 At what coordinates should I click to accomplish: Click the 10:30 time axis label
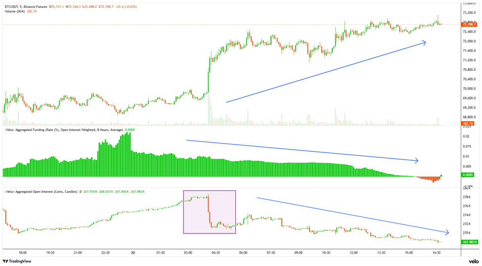click(x=326, y=253)
